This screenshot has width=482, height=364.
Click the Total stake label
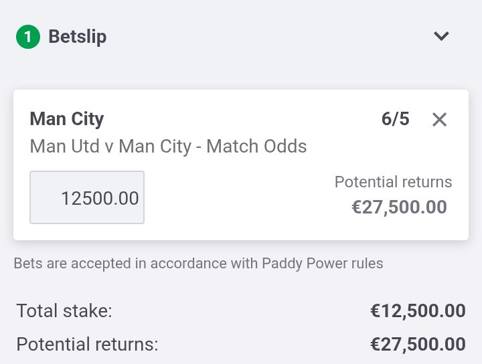[x=64, y=310]
